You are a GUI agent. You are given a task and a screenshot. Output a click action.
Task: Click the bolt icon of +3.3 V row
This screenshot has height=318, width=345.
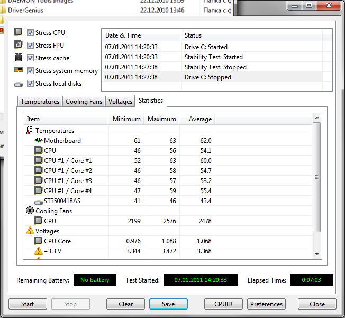[x=39, y=251]
